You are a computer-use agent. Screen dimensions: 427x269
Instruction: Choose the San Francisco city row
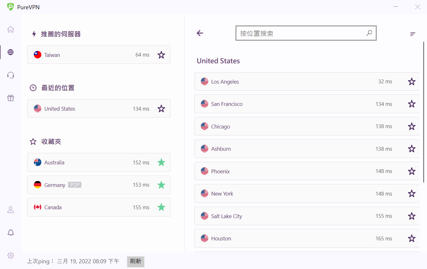pos(307,104)
